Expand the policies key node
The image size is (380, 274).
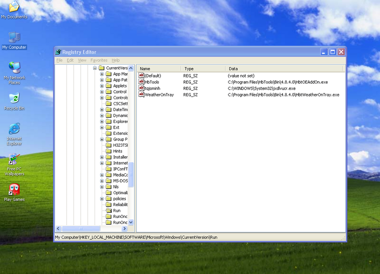pyautogui.click(x=102, y=198)
